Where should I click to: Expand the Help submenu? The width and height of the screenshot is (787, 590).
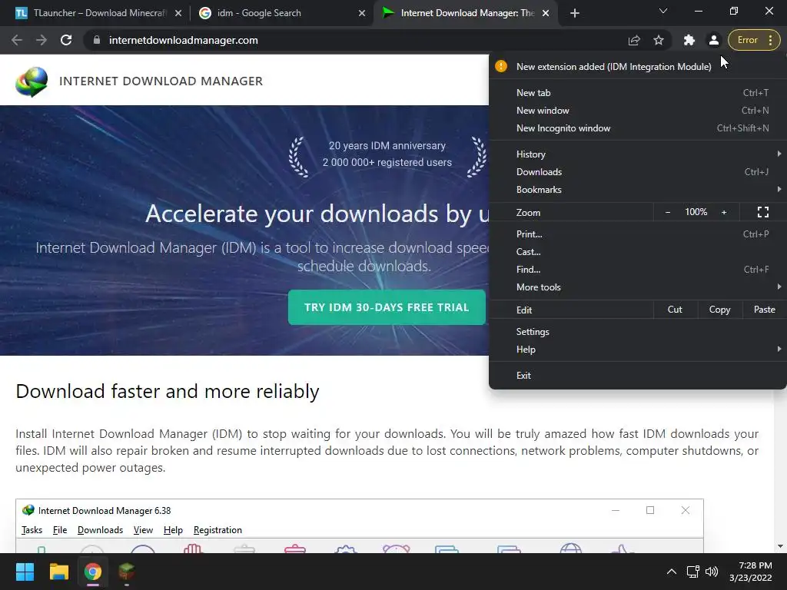(x=637, y=350)
